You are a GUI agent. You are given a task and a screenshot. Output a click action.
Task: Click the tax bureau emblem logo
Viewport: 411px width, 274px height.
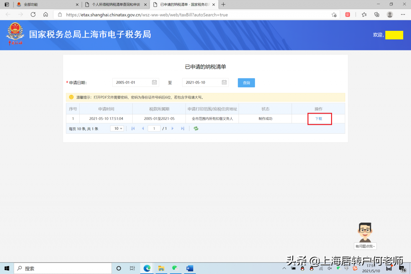pos(15,32)
